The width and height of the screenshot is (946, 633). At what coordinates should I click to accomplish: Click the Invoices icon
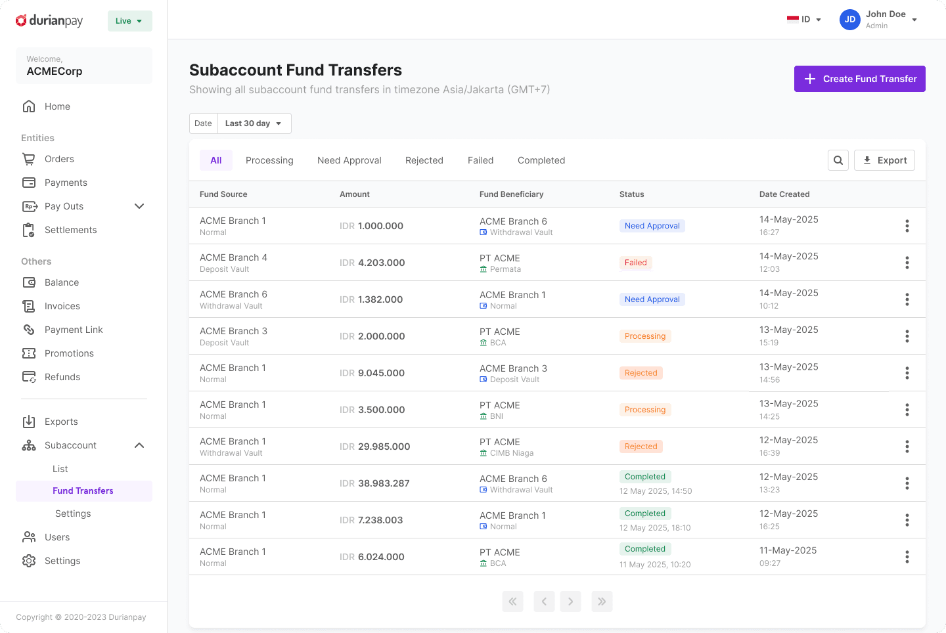(x=29, y=306)
